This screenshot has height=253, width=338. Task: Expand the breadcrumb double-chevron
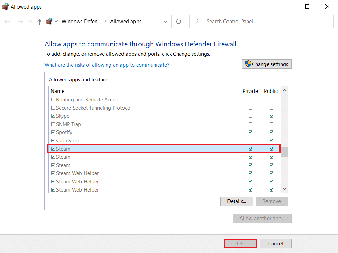(56, 22)
